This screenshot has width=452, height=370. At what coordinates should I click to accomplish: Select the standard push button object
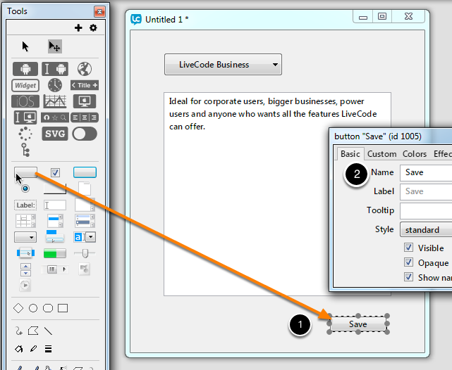point(25,172)
